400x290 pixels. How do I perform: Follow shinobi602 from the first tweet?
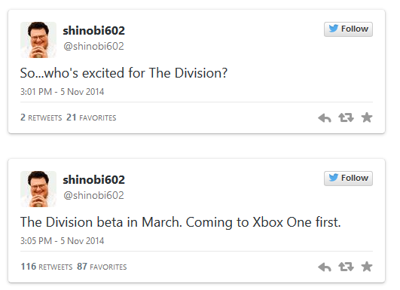(348, 29)
